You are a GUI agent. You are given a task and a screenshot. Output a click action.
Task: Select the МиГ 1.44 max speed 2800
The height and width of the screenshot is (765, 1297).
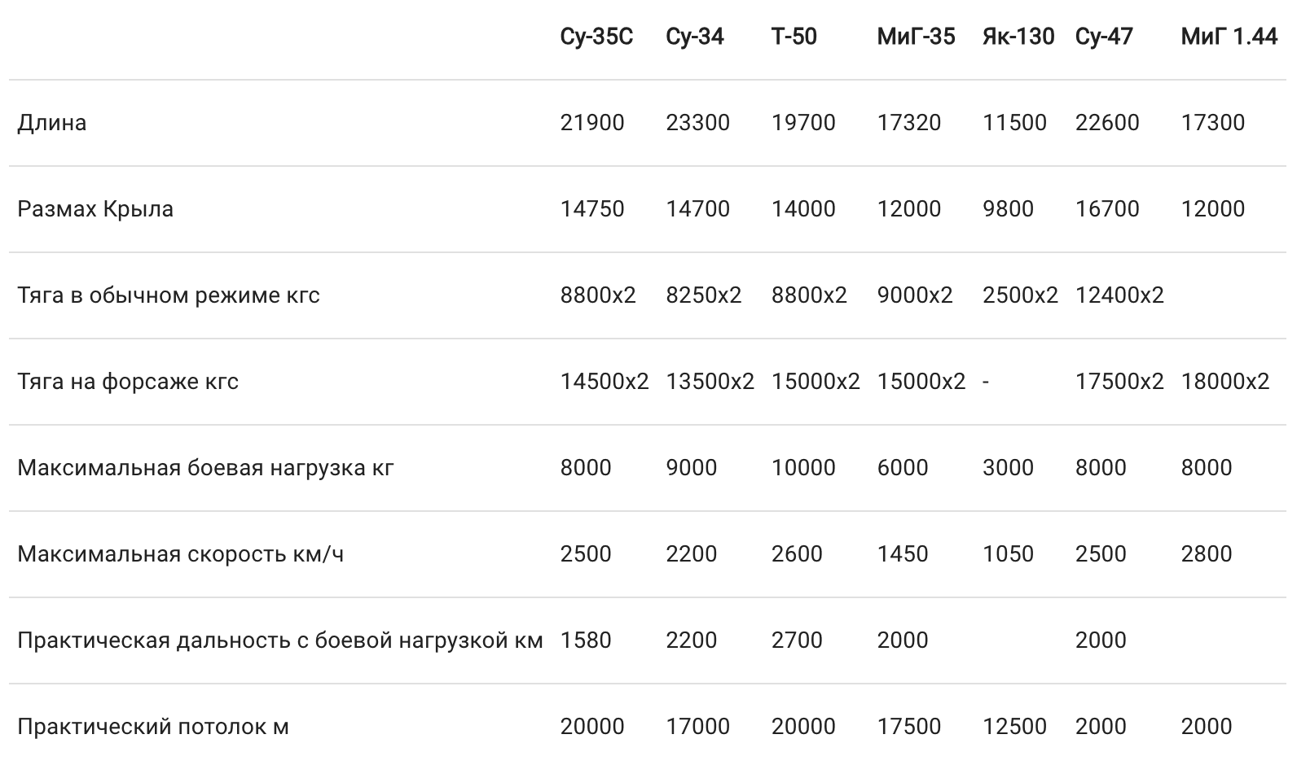click(1206, 554)
